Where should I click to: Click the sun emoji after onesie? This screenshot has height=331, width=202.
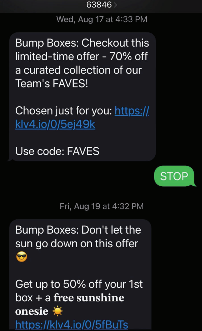57,311
